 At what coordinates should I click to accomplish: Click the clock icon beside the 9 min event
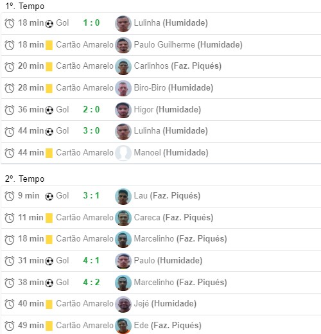coord(10,196)
